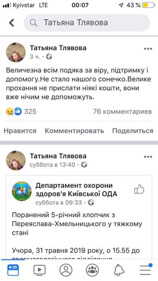The width and height of the screenshot is (158, 281).
Task: View the 325 reactions list
Action: (x=21, y=112)
